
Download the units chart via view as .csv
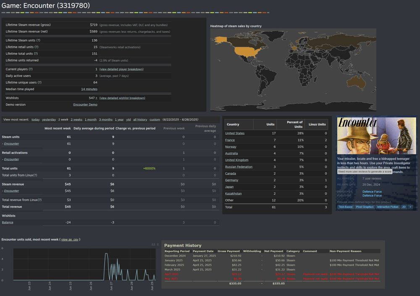[70, 240]
